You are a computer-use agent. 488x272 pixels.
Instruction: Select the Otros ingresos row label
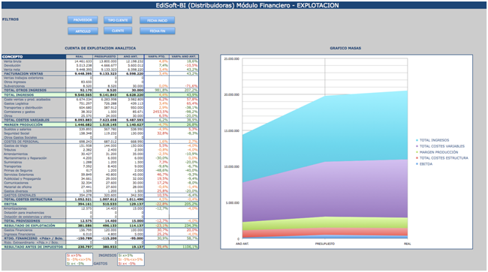(14, 82)
